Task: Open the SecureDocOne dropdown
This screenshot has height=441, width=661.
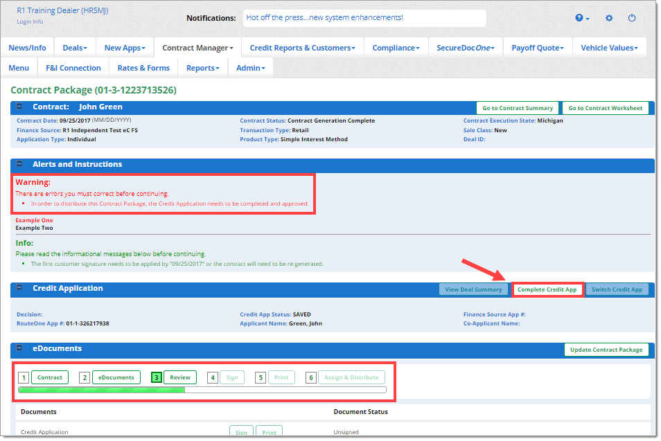Action: (x=466, y=48)
